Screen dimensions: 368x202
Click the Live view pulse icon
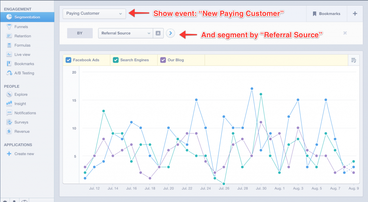pos(9,55)
